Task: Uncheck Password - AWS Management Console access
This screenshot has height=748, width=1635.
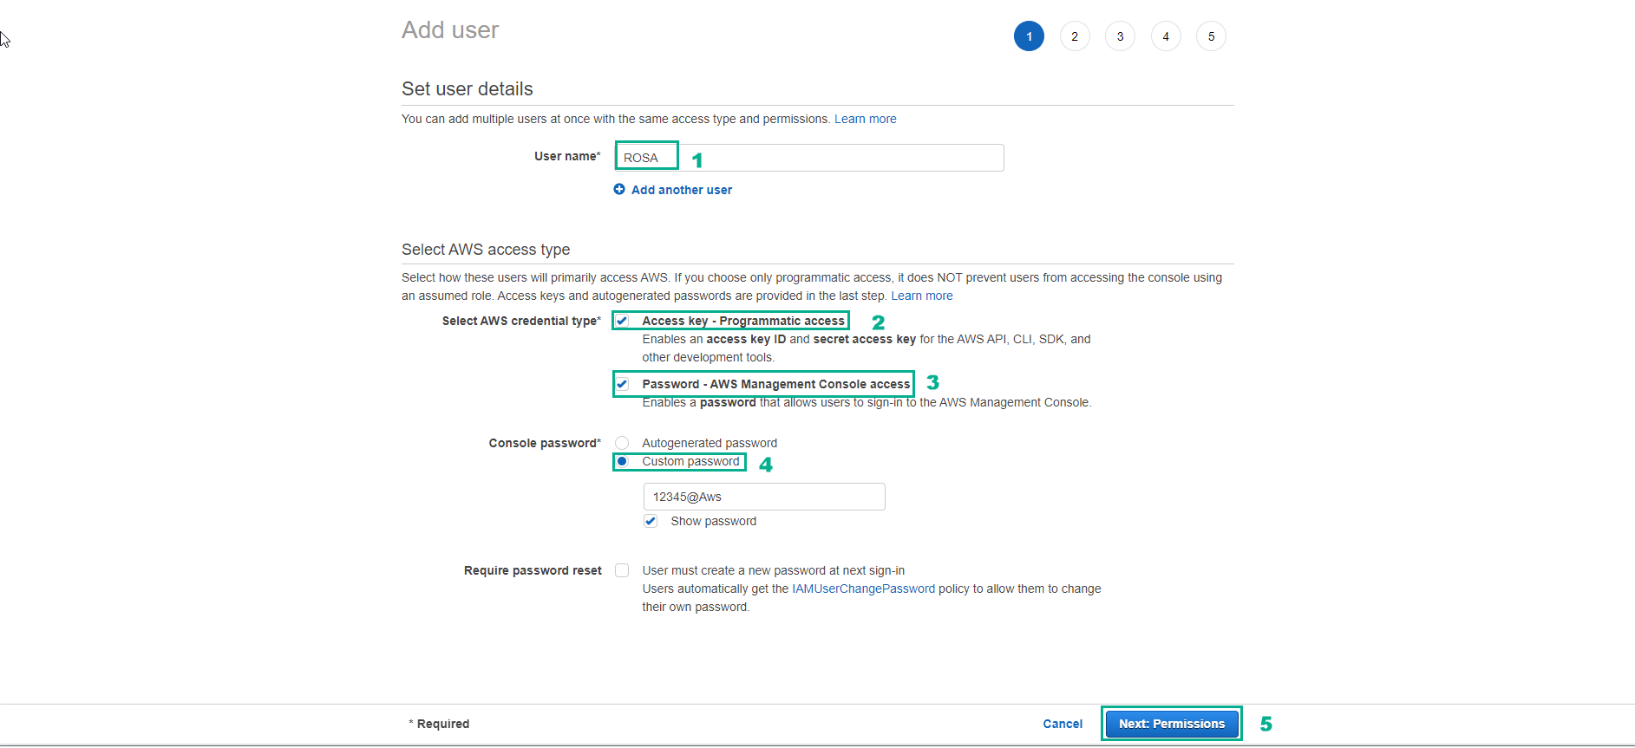Action: pyautogui.click(x=622, y=384)
